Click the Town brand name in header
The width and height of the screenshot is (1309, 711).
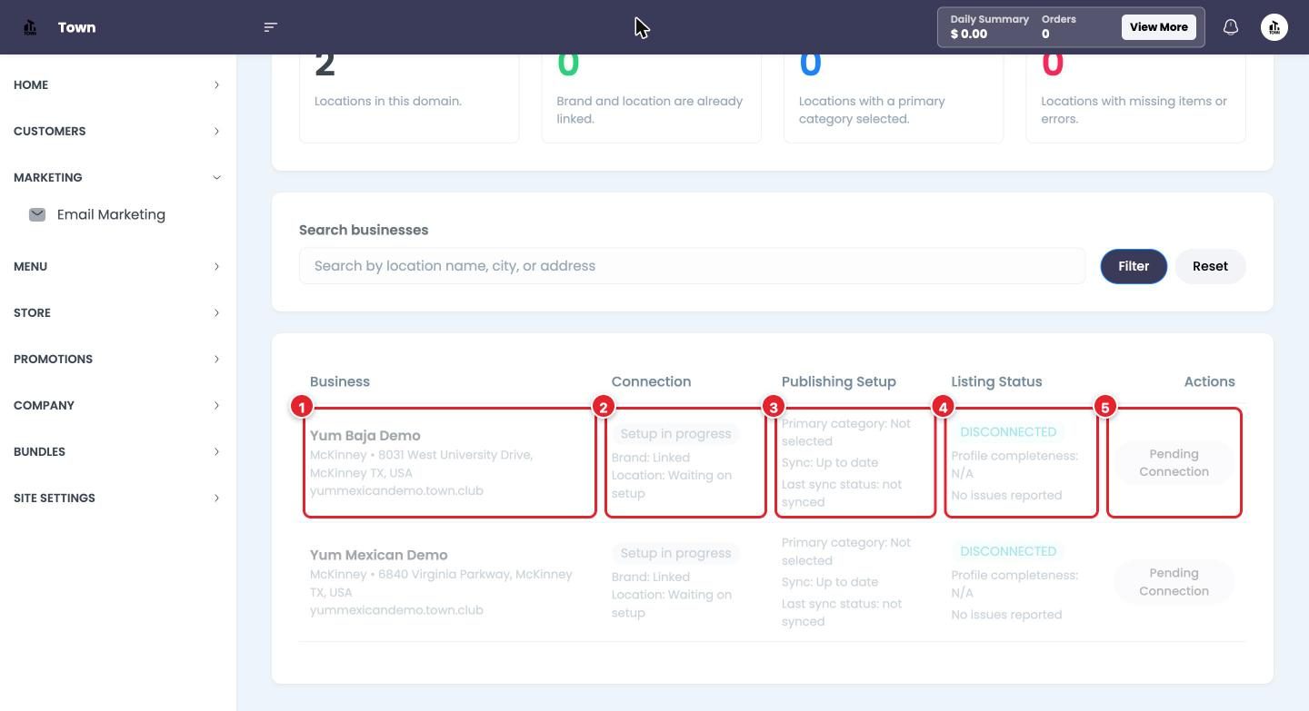click(76, 27)
